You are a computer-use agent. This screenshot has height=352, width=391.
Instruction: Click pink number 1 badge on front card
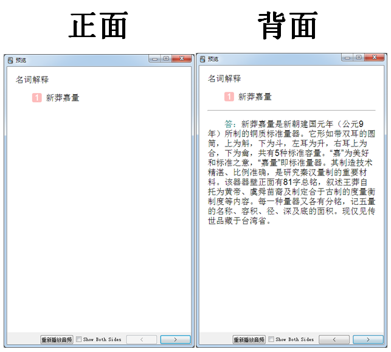[37, 98]
